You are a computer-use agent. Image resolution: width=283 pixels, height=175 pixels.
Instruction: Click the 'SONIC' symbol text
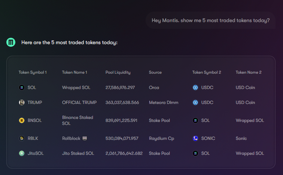[208, 138]
